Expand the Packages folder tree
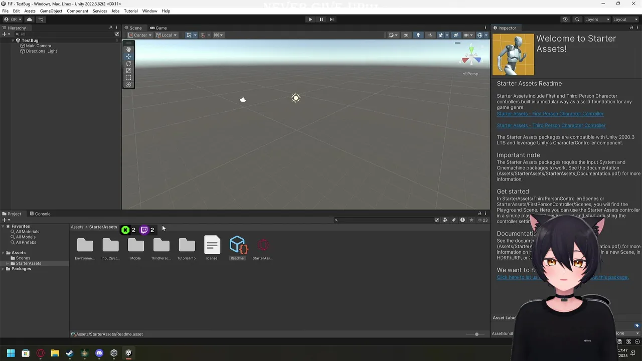The height and width of the screenshot is (361, 642). click(3, 269)
